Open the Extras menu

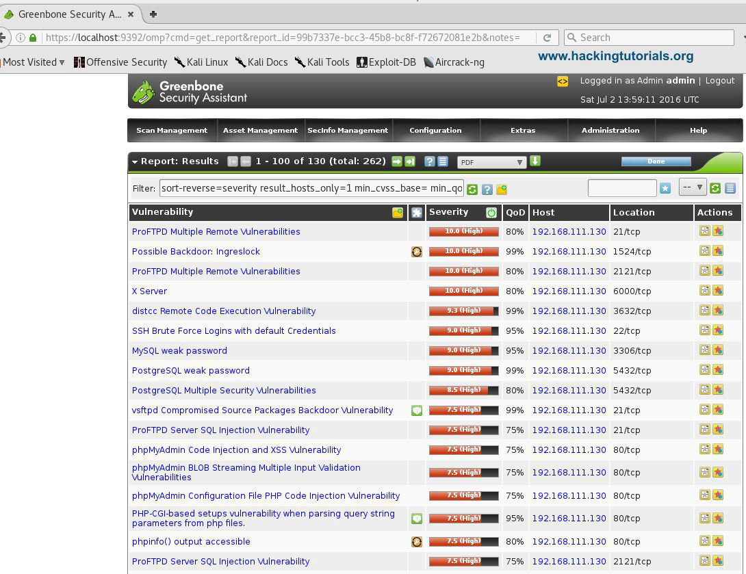(523, 130)
